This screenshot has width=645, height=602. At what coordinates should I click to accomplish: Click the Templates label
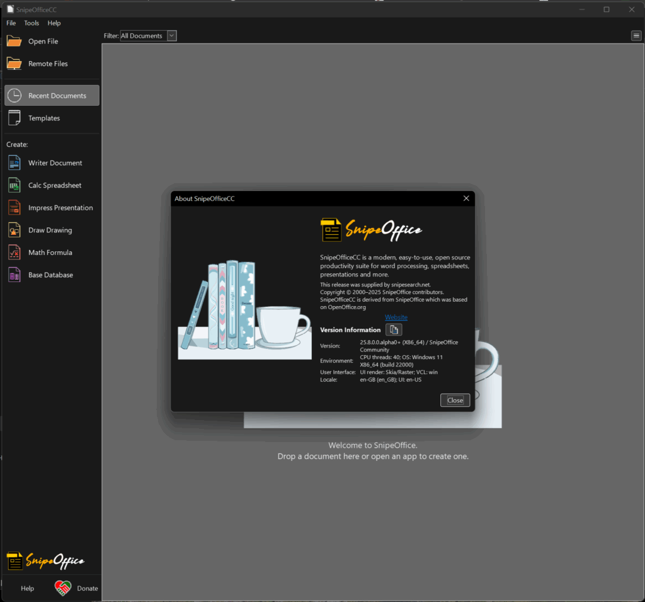point(44,118)
